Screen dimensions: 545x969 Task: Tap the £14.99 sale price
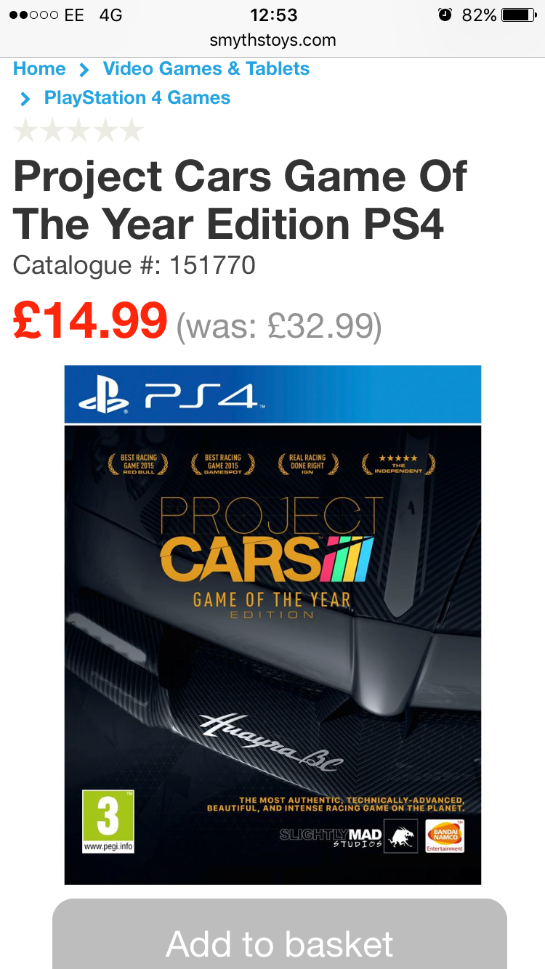[x=90, y=320]
